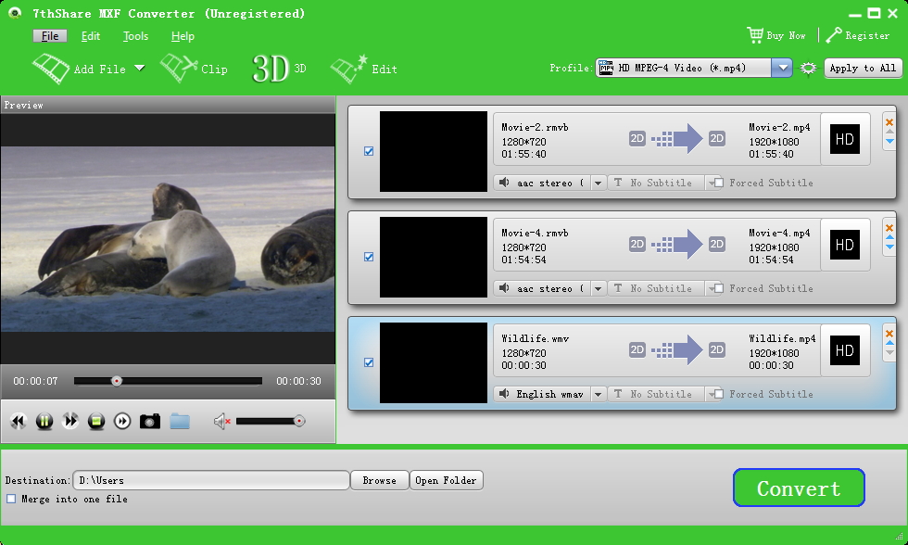The width and height of the screenshot is (908, 545).
Task: Open the Clip tool in the toolbar
Action: pyautogui.click(x=195, y=68)
